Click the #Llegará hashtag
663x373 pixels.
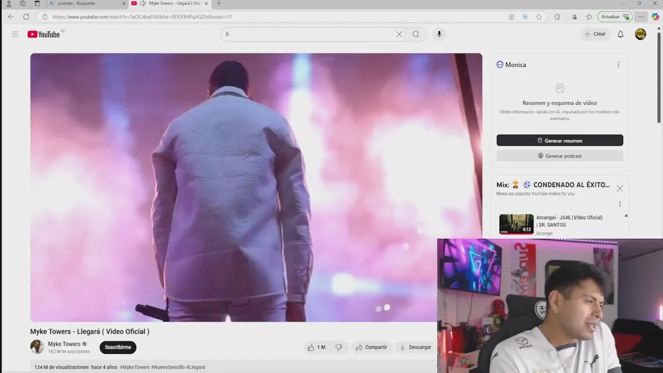tap(196, 367)
